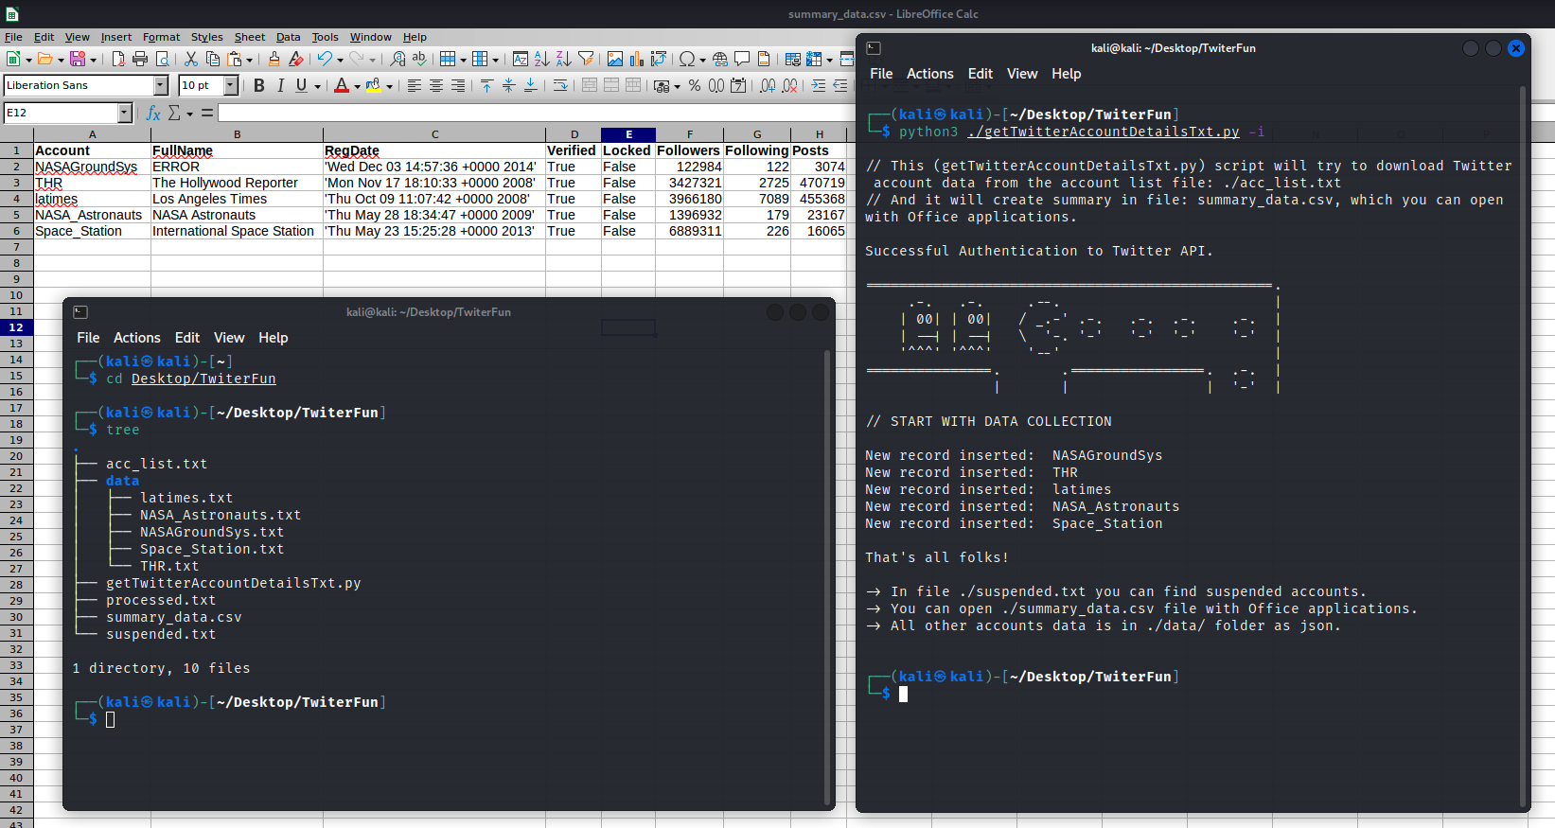Open the Calc Tools menu

325,37
